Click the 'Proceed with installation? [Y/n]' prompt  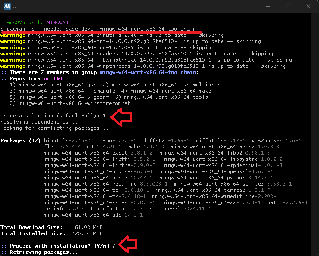tap(58, 246)
